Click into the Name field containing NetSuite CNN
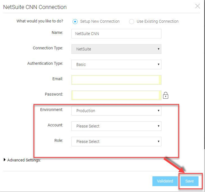 click(x=116, y=34)
